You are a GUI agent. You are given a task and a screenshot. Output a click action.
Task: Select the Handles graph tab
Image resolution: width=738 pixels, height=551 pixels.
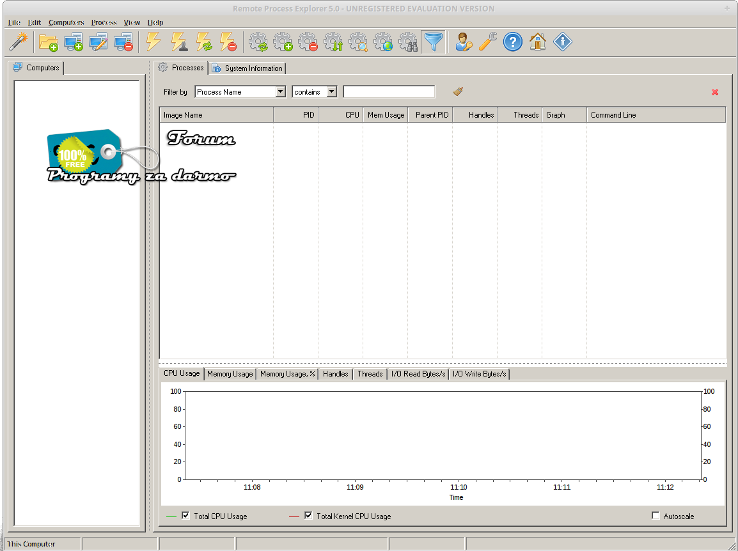(336, 373)
